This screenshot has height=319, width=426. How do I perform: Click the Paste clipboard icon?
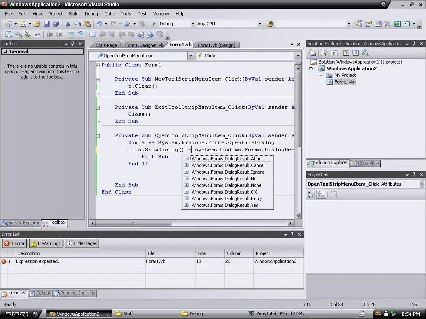[87, 24]
